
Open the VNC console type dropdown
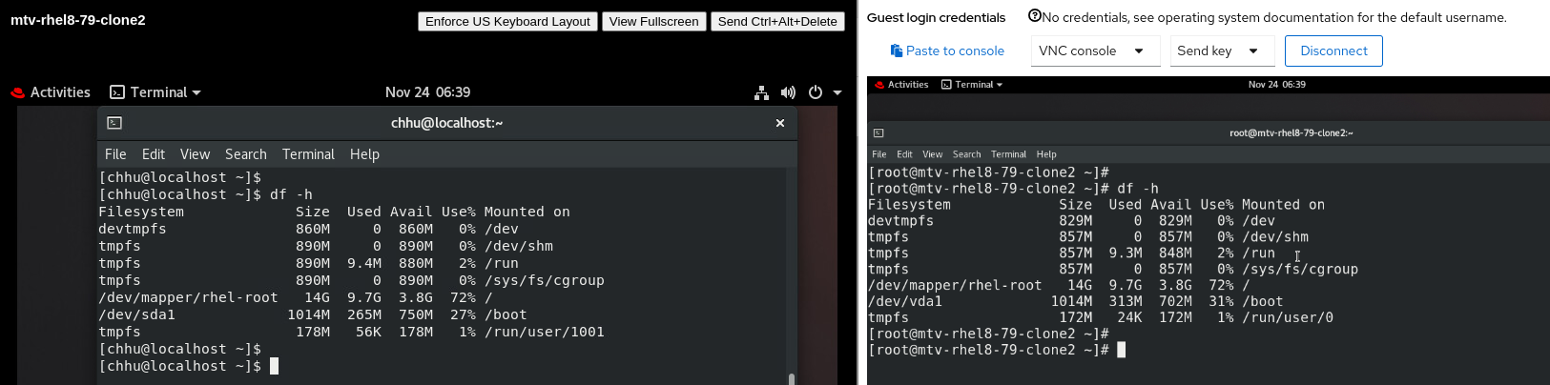1095,51
